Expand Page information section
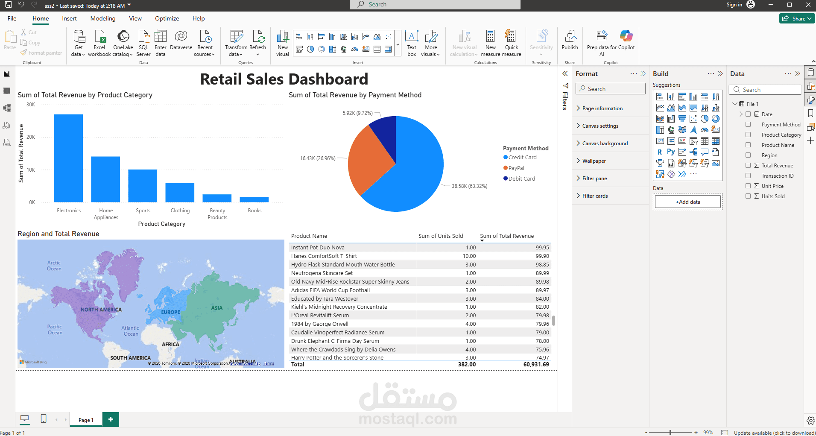The height and width of the screenshot is (436, 816). pos(611,108)
